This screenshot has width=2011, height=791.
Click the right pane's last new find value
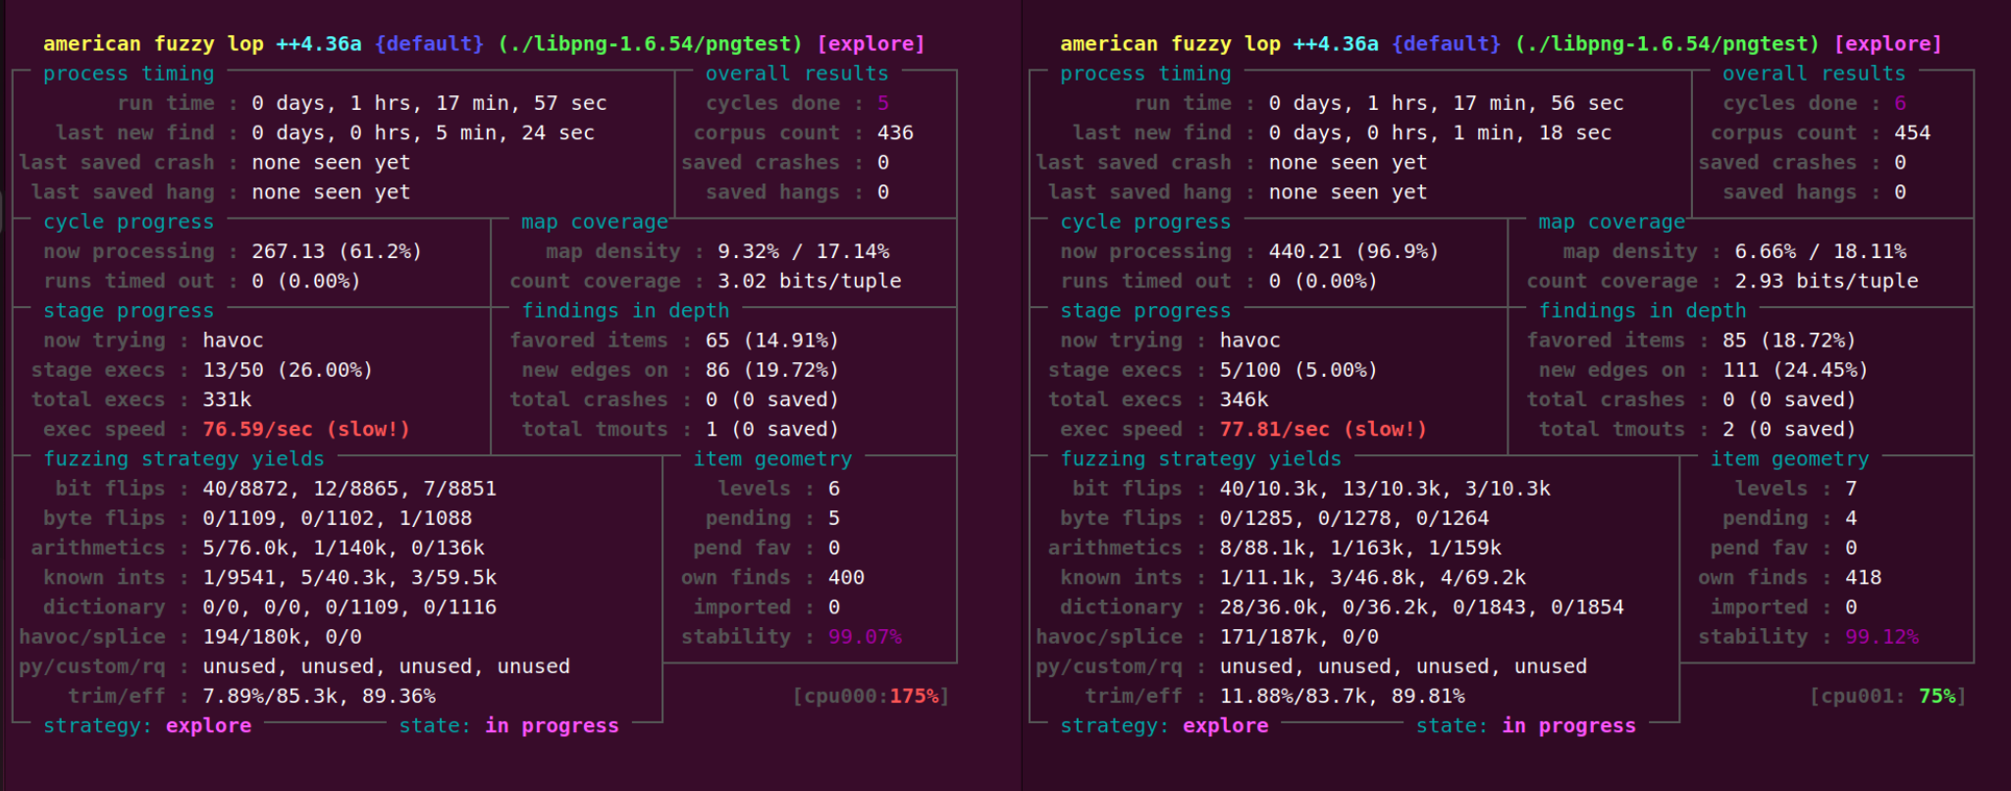tap(1440, 132)
